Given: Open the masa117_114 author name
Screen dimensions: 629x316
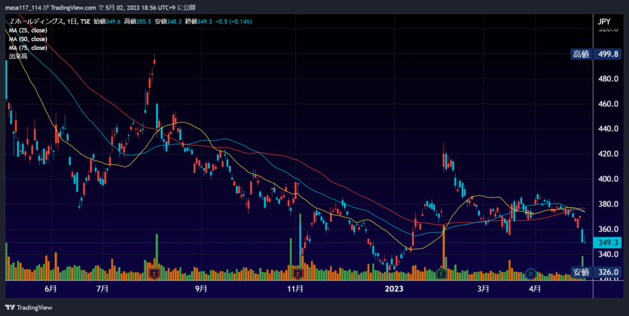Looking at the screenshot, I should [x=23, y=8].
